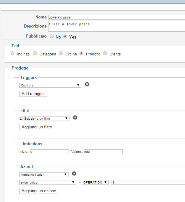The image size is (185, 202).
Task: Click into the Nome text field
Action: [116, 17]
